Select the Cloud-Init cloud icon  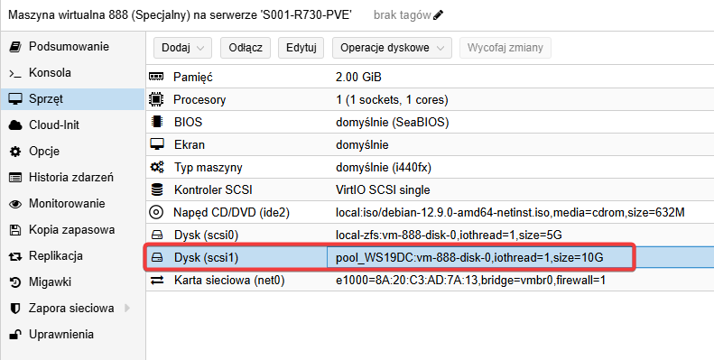tap(15, 125)
